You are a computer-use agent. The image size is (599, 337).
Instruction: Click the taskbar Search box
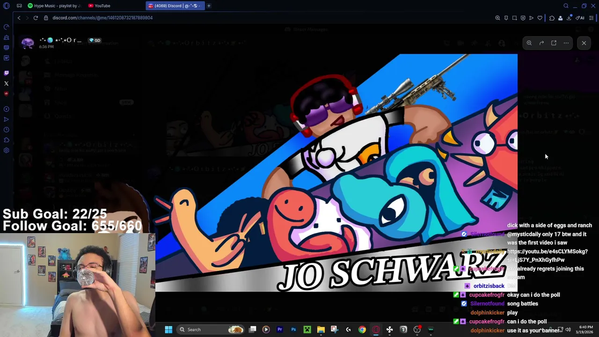[211, 330]
